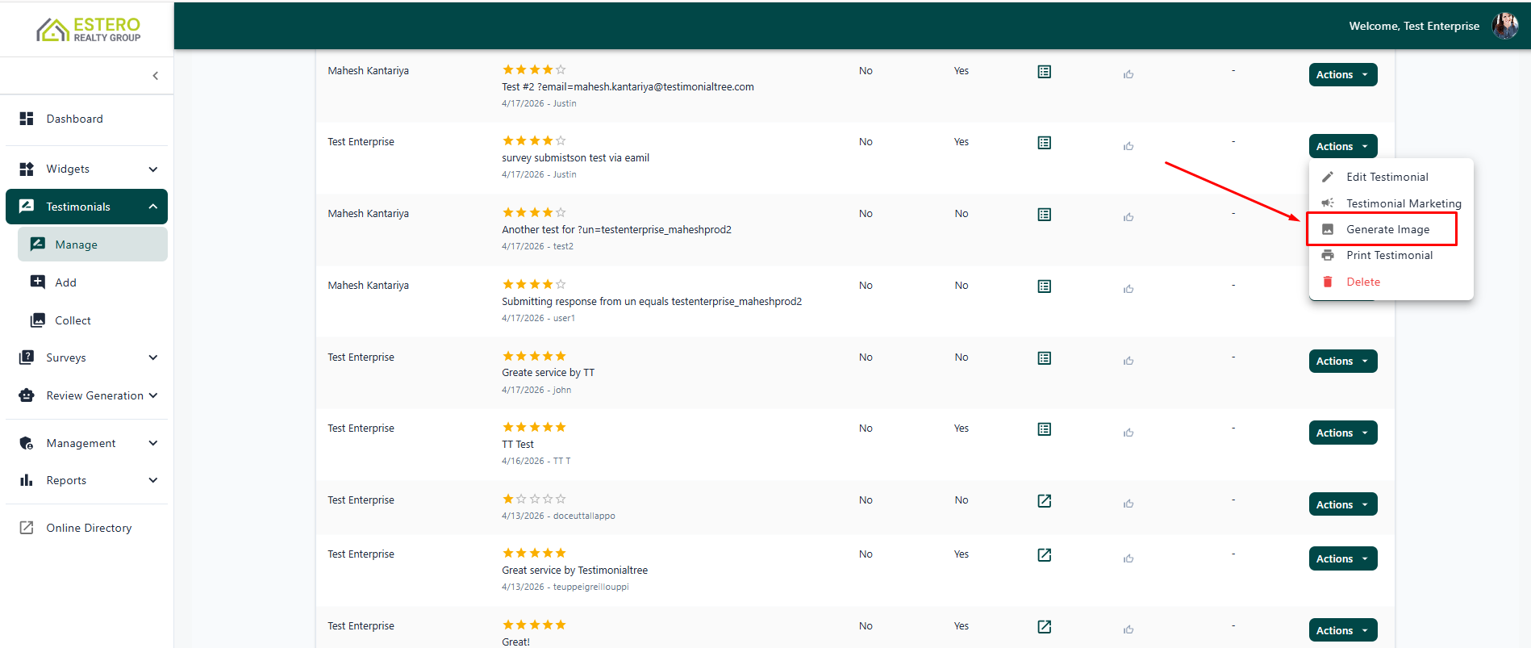Open Online Directory from the sidebar
Screen dimensions: 1531x648
89,528
